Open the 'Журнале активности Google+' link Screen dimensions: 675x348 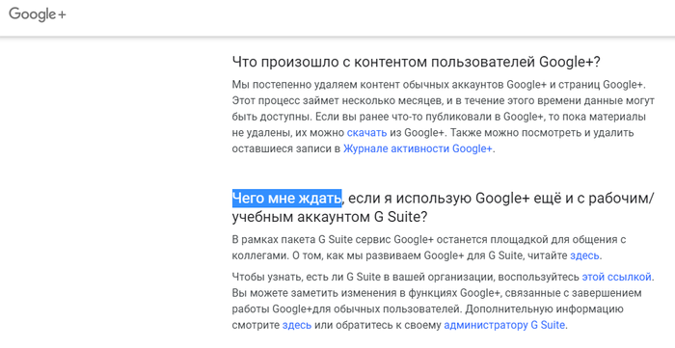click(x=418, y=148)
